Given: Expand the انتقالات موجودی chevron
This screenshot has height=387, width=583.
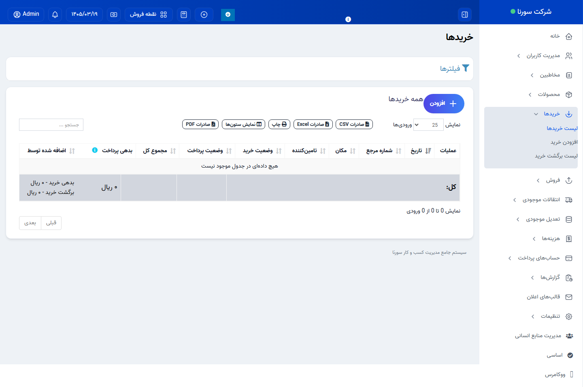Looking at the screenshot, I should (x=515, y=200).
